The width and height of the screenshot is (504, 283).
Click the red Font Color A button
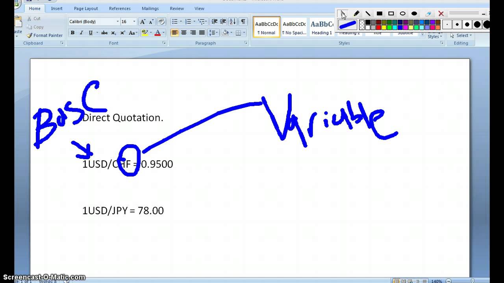pos(157,33)
